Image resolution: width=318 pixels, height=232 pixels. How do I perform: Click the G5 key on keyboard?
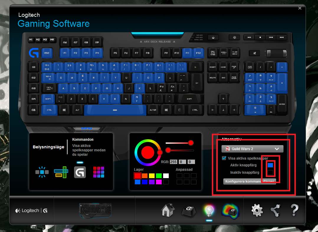[x=33, y=110]
